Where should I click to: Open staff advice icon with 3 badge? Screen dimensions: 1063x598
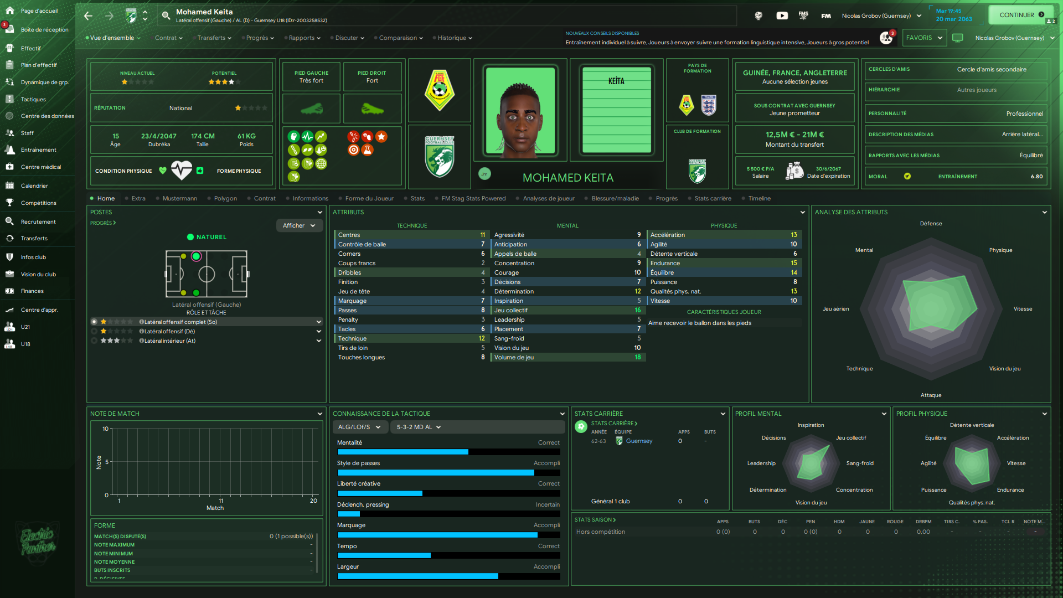tap(886, 38)
